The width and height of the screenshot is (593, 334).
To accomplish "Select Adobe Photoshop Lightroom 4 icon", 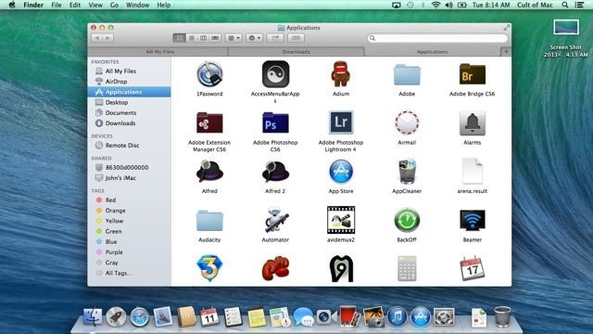I will 341,122.
